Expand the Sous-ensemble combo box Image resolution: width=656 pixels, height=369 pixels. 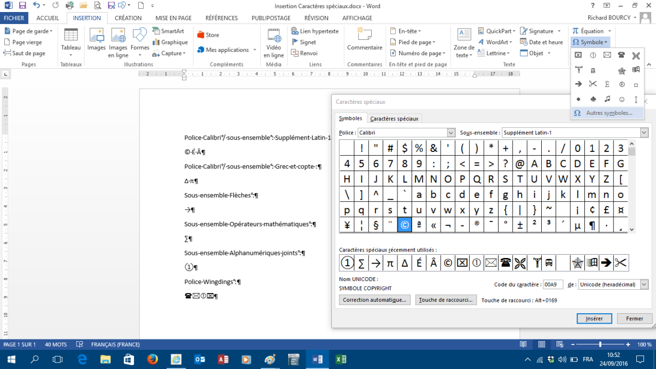click(x=644, y=133)
